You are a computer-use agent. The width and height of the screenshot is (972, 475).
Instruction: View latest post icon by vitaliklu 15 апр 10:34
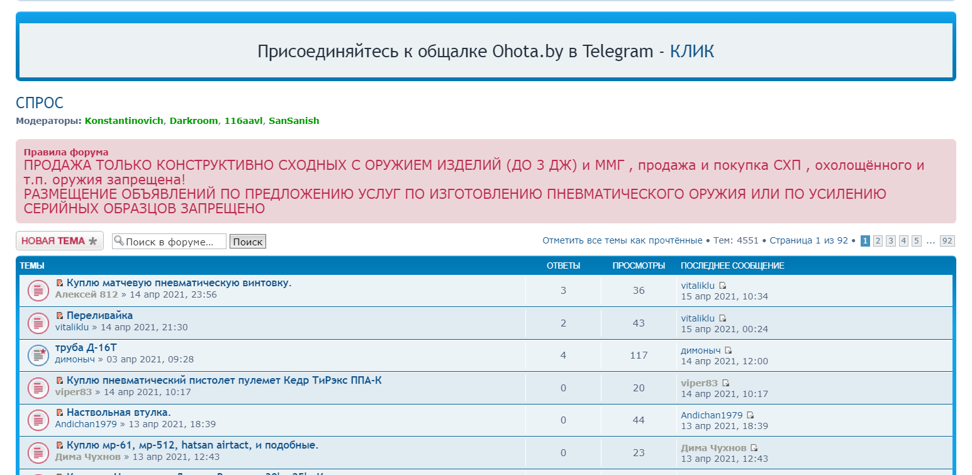(x=723, y=286)
